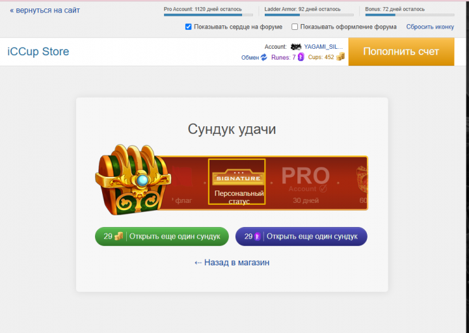Click the Pro Account days progress bar
Screen dimensions: 469x333
pyautogui.click(x=208, y=15)
